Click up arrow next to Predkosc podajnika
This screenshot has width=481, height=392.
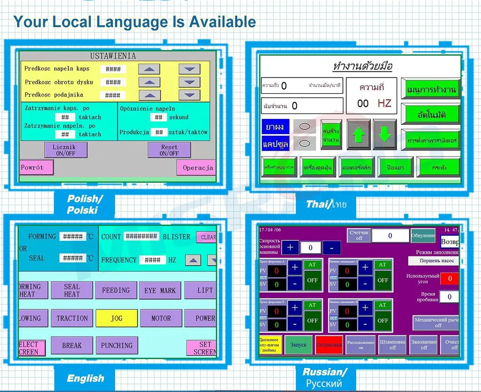[149, 95]
